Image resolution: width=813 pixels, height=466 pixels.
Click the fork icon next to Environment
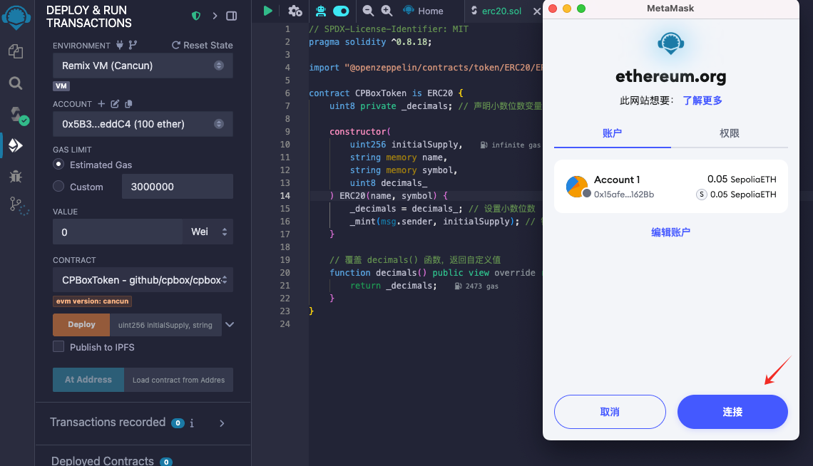133,45
